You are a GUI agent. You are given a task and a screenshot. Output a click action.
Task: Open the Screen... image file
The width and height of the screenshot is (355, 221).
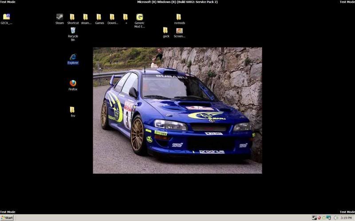click(179, 32)
